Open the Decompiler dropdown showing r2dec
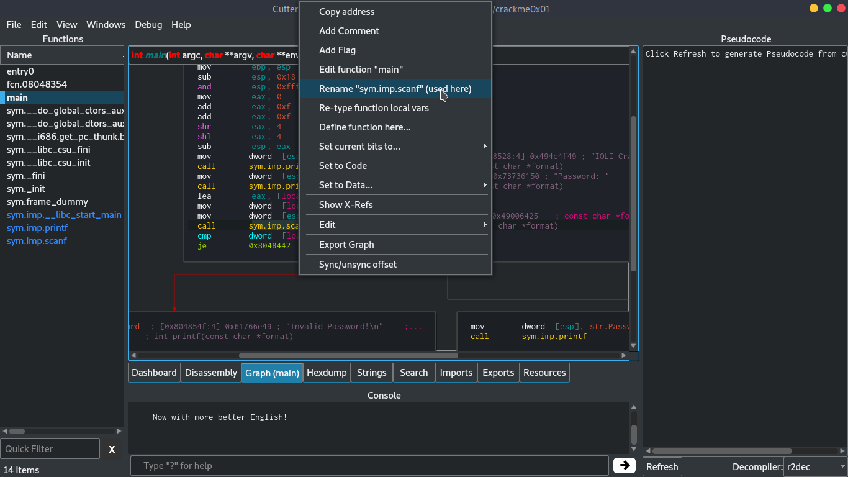Screen dimensions: 848x477 [814, 466]
